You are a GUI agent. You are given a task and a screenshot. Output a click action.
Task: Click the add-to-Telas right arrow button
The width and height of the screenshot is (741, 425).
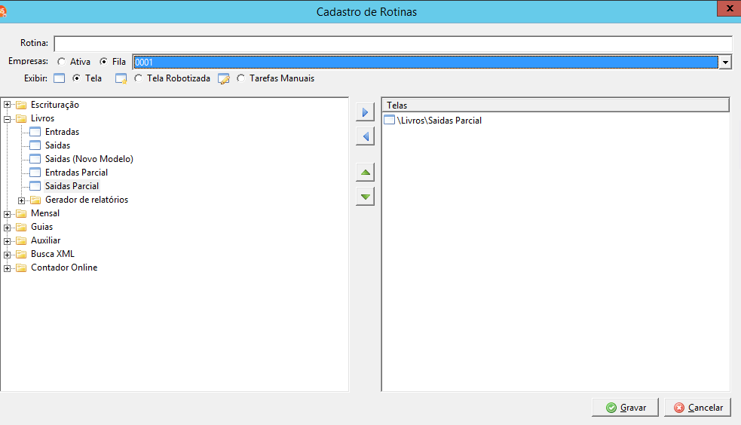pos(365,112)
